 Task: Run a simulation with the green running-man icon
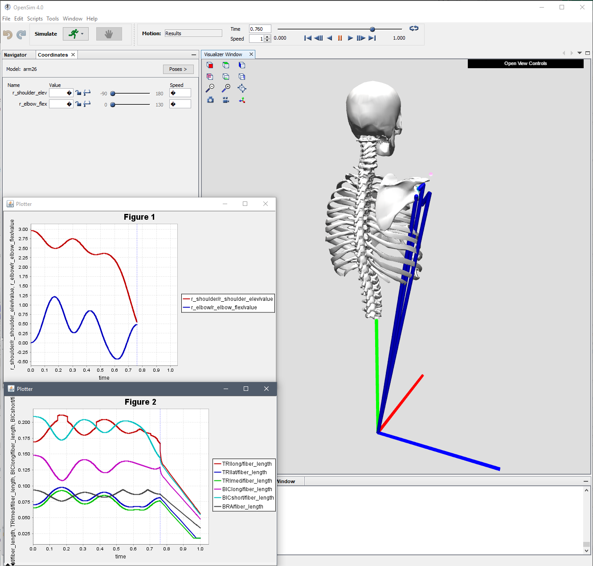click(x=73, y=33)
